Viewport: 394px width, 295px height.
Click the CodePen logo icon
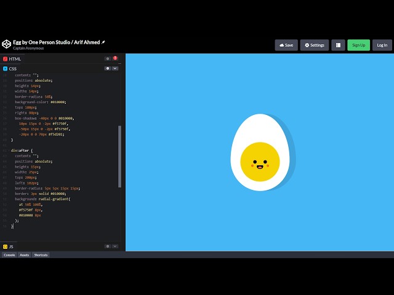[x=6, y=44]
